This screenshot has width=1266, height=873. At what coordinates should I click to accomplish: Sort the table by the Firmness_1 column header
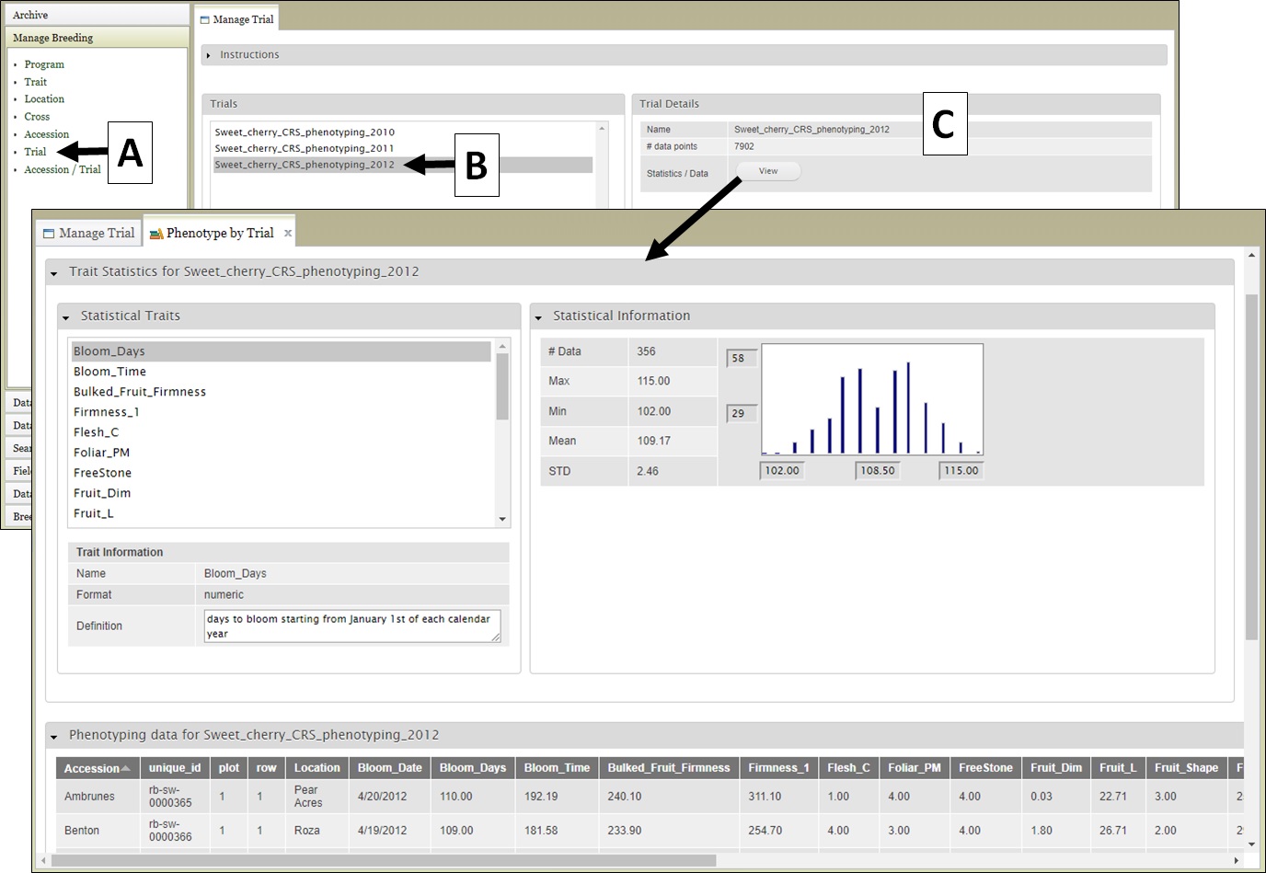coord(779,768)
